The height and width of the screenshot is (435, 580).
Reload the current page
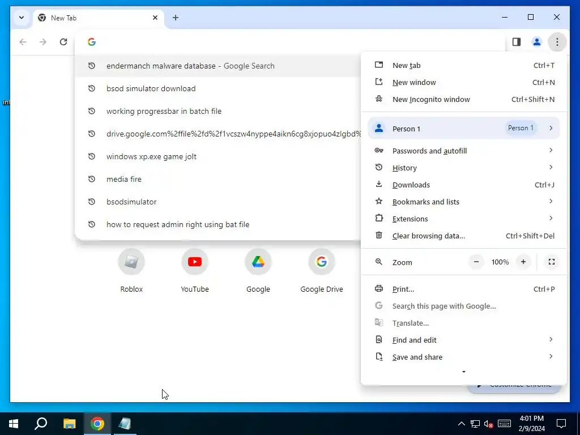pyautogui.click(x=63, y=42)
